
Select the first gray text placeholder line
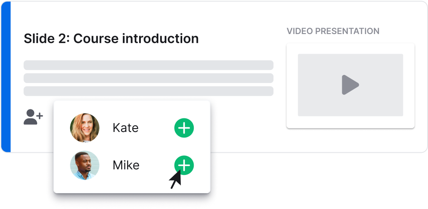pos(148,65)
